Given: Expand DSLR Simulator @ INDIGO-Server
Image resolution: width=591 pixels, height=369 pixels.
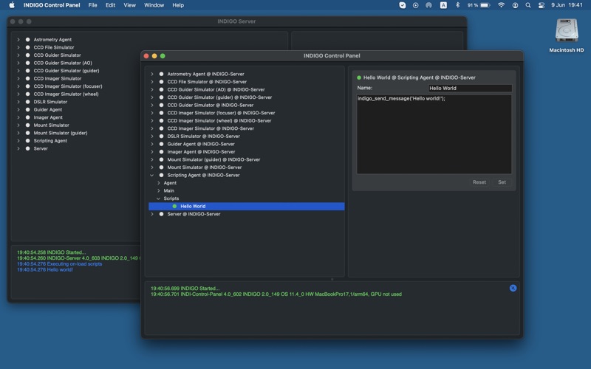Looking at the screenshot, I should 152,137.
